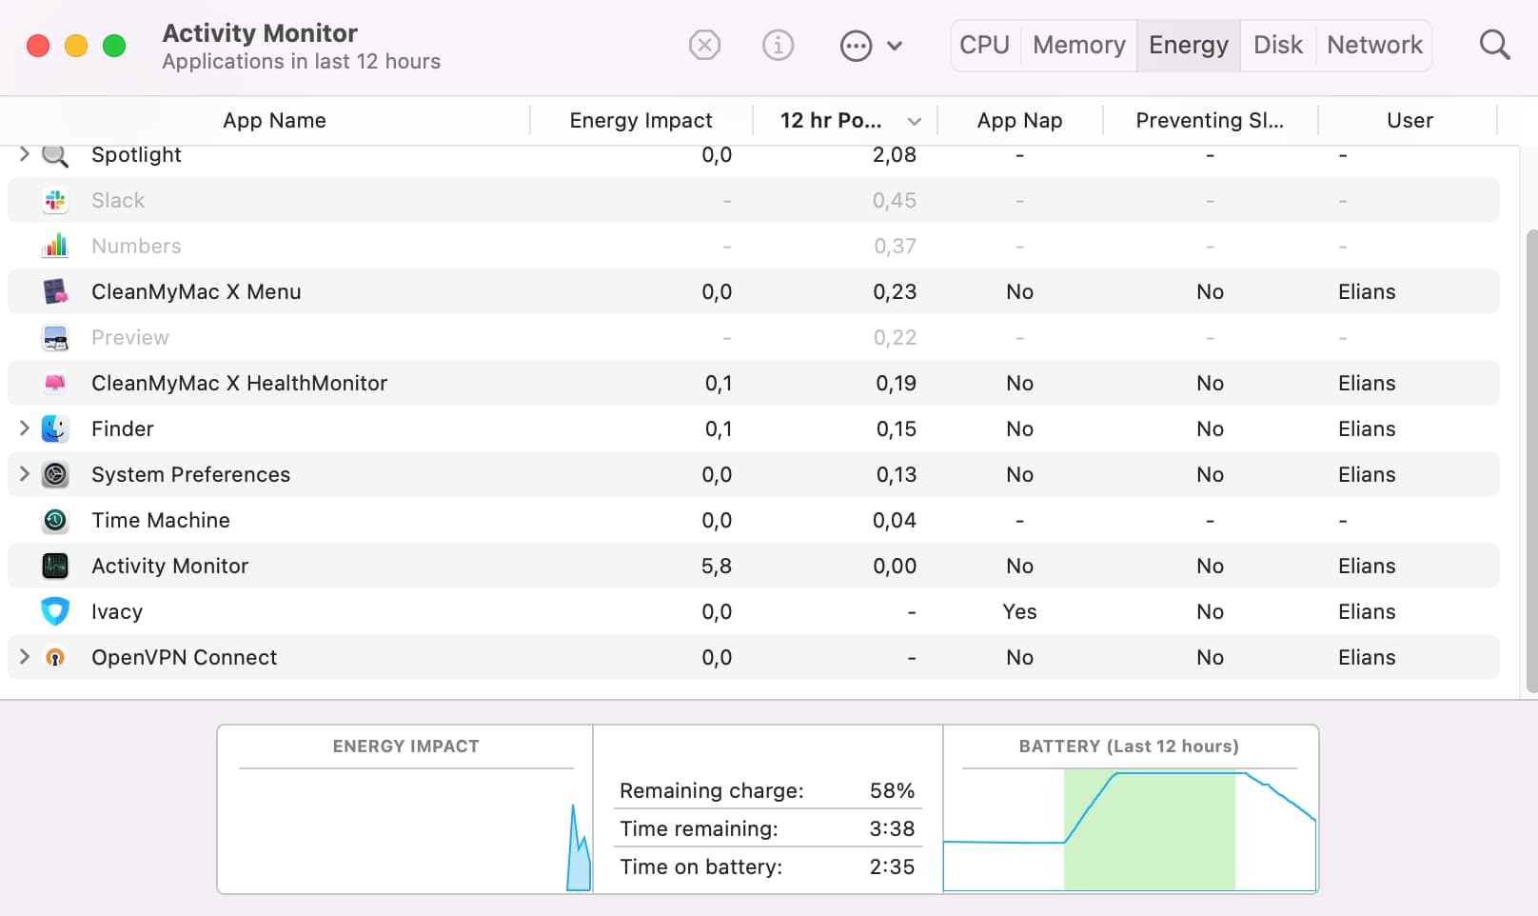Expand the Finder row disclosure arrow
The height and width of the screenshot is (916, 1538).
24,428
